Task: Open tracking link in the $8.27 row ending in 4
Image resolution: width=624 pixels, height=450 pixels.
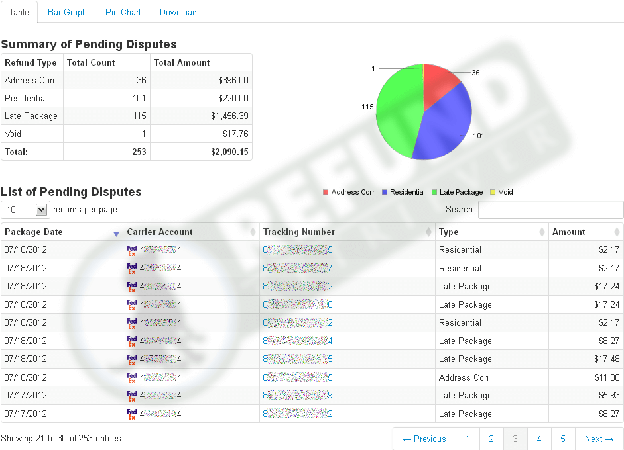Action: tap(297, 341)
